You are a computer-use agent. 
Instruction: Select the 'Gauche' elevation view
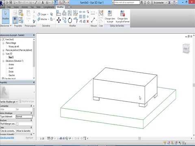click(11, 75)
